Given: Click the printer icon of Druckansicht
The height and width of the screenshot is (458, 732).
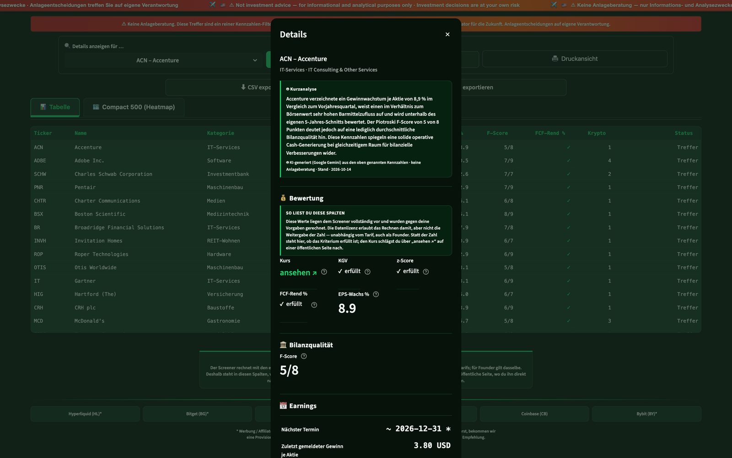Looking at the screenshot, I should pyautogui.click(x=555, y=59).
